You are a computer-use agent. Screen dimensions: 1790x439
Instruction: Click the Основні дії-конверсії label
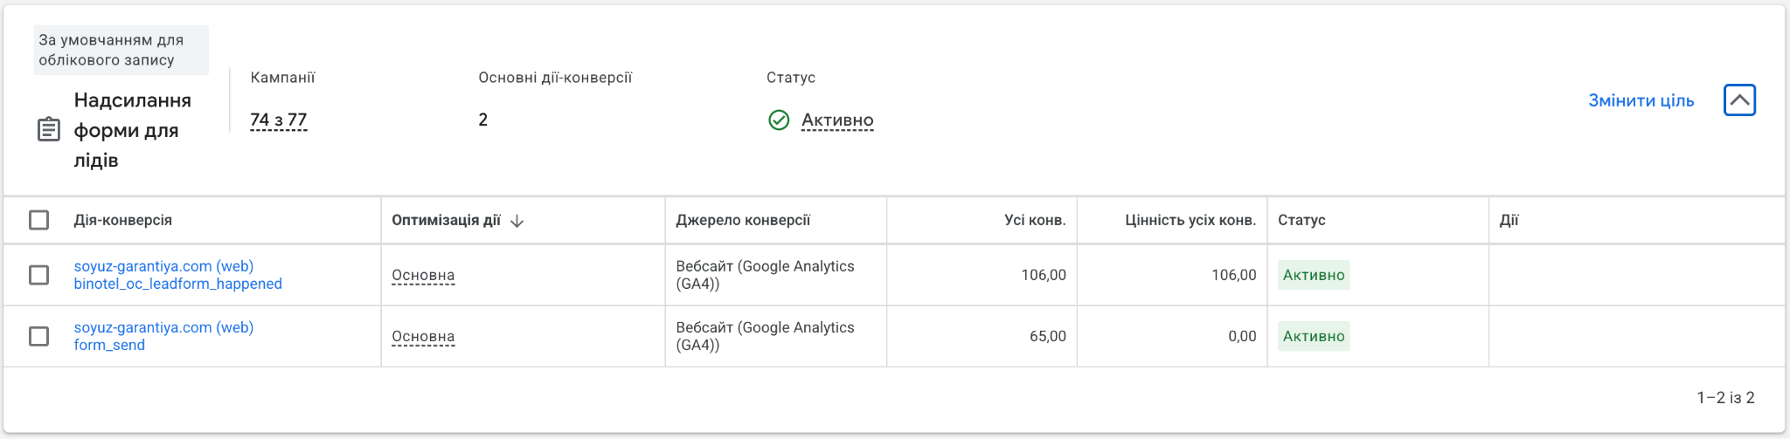[x=555, y=78]
